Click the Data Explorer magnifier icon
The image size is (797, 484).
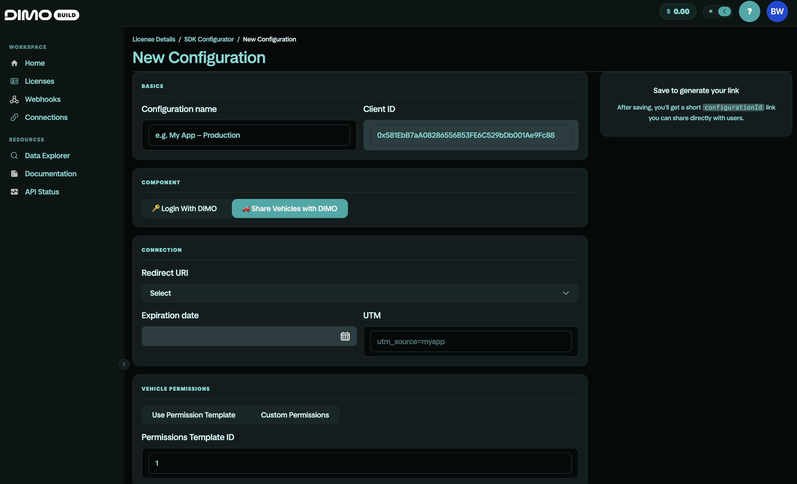click(14, 156)
